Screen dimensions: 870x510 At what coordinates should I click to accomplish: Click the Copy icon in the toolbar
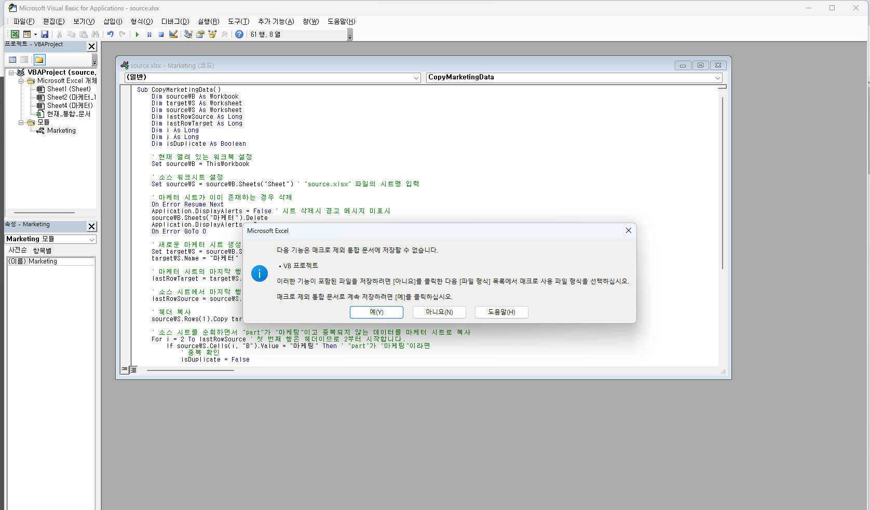click(x=72, y=34)
